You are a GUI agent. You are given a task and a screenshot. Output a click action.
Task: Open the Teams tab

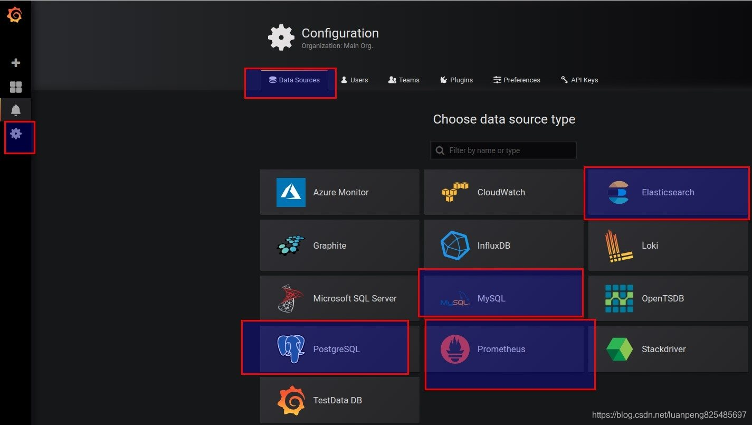[404, 80]
